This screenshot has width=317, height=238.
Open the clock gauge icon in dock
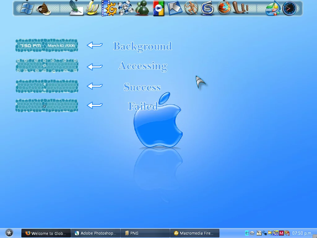(289, 8)
